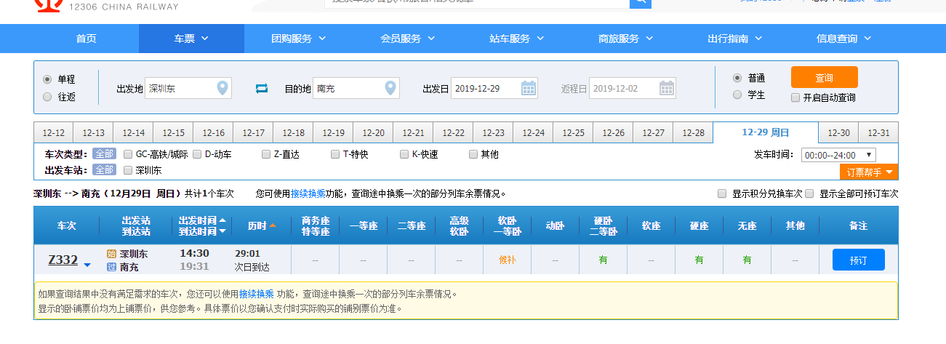Open the 车票 menu in navigation bar
Image resolution: width=946 pixels, height=344 pixels.
(191, 39)
